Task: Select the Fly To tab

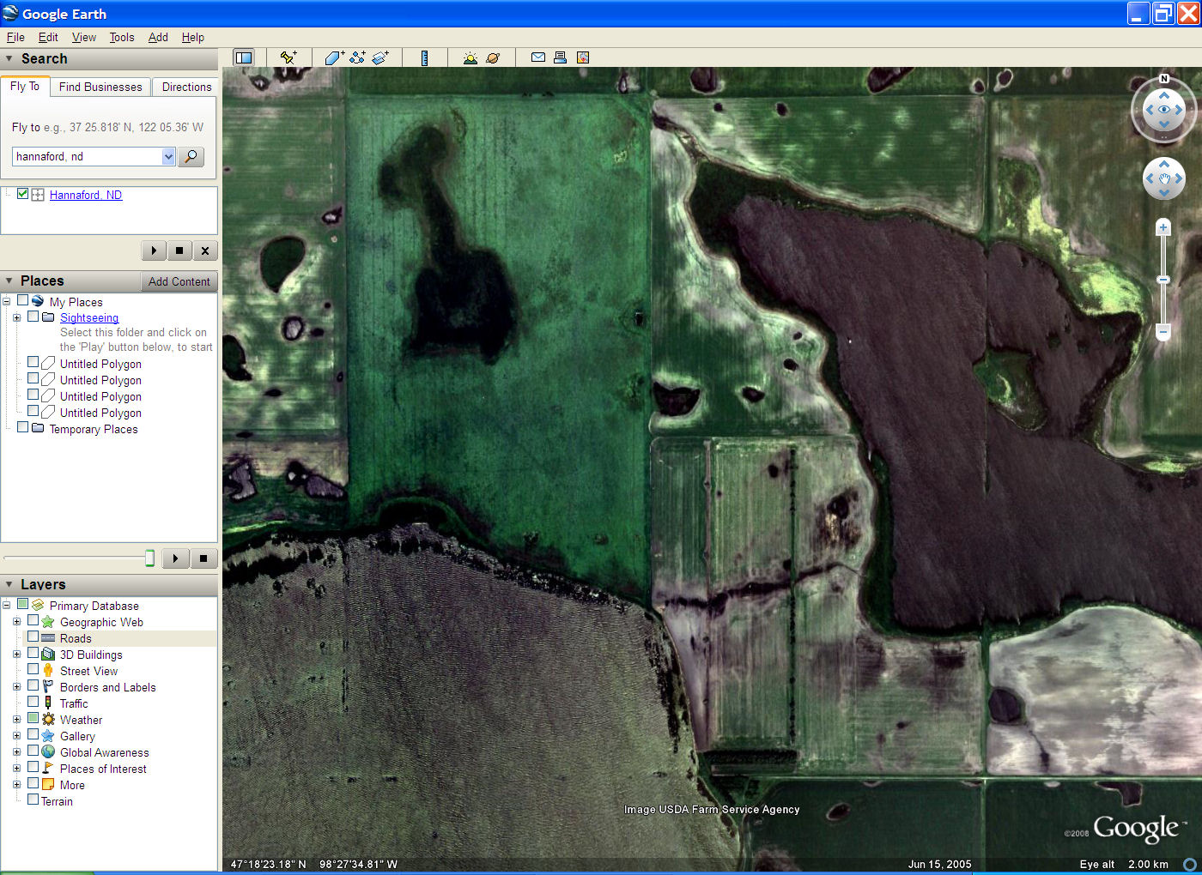Action: [25, 86]
